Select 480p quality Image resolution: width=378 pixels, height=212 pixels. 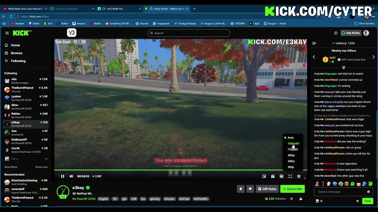[x=291, y=155]
